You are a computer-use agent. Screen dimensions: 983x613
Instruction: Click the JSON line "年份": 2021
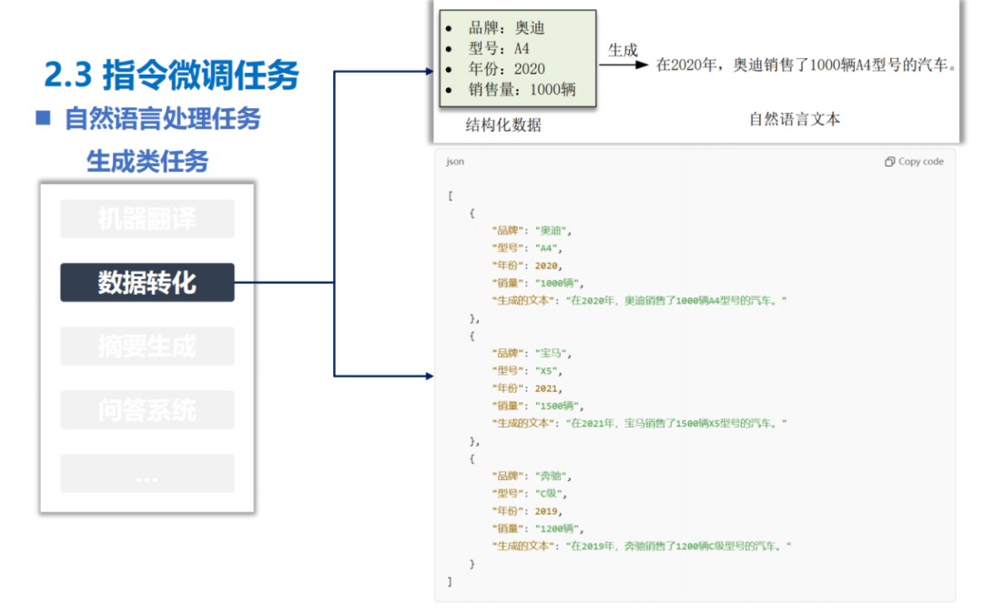527,388
